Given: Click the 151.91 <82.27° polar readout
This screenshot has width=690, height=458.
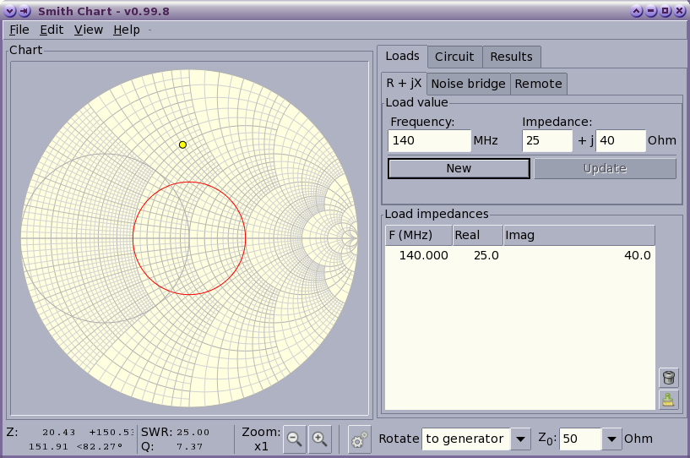Looking at the screenshot, I should tap(75, 446).
